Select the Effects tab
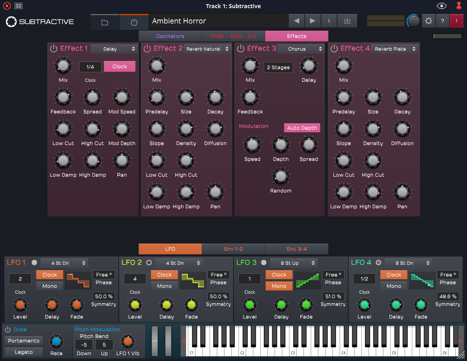The height and width of the screenshot is (361, 467). pos(297,36)
